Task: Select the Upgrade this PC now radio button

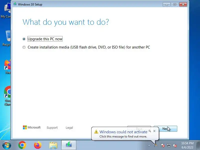Action: point(24,39)
